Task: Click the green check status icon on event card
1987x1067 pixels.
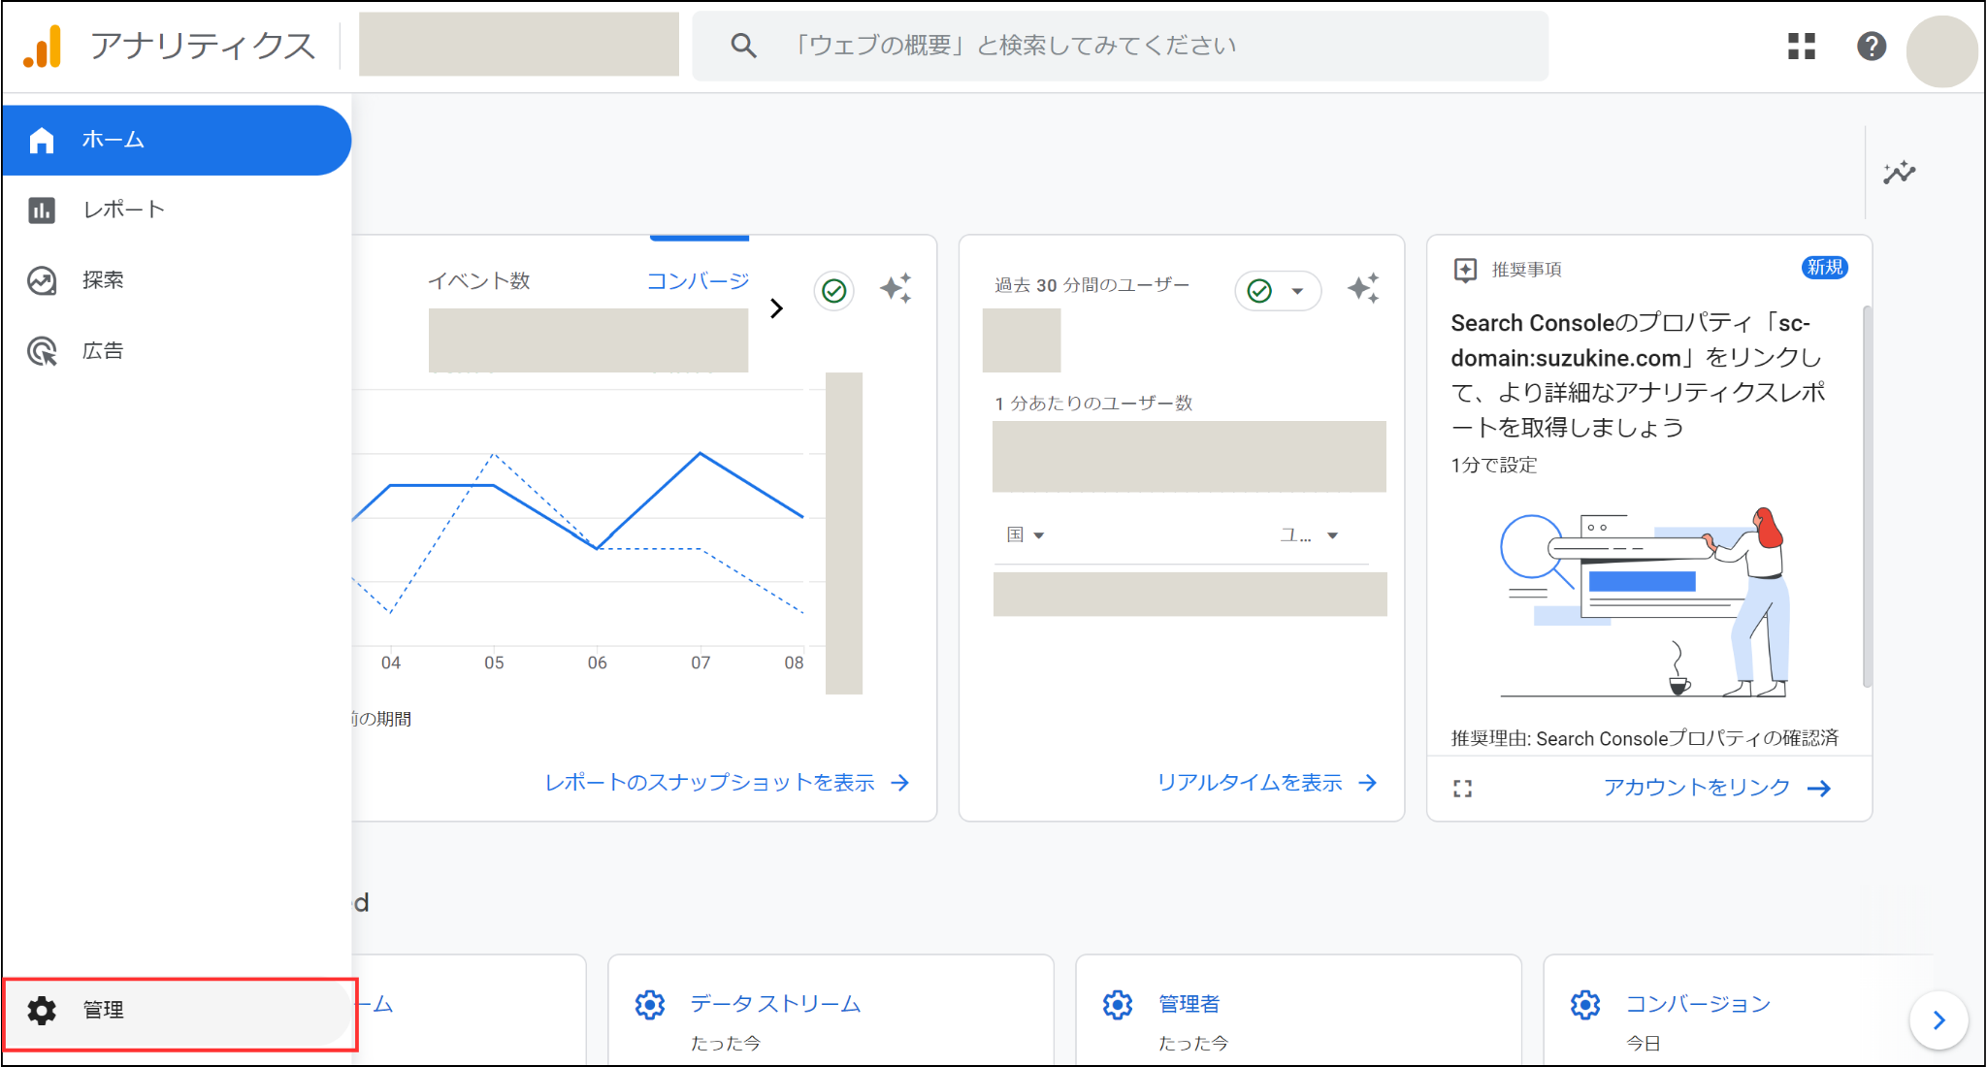Action: (x=833, y=290)
